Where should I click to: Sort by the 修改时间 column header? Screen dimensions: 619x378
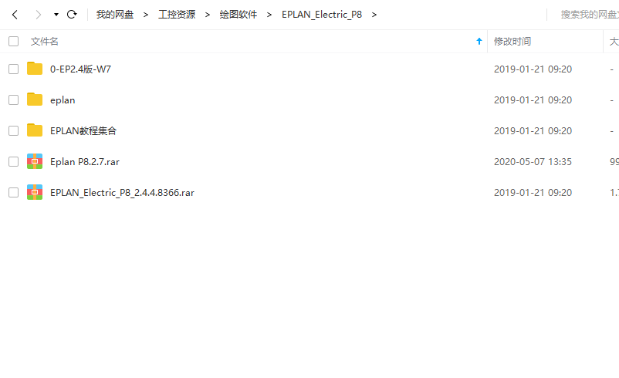coord(512,42)
